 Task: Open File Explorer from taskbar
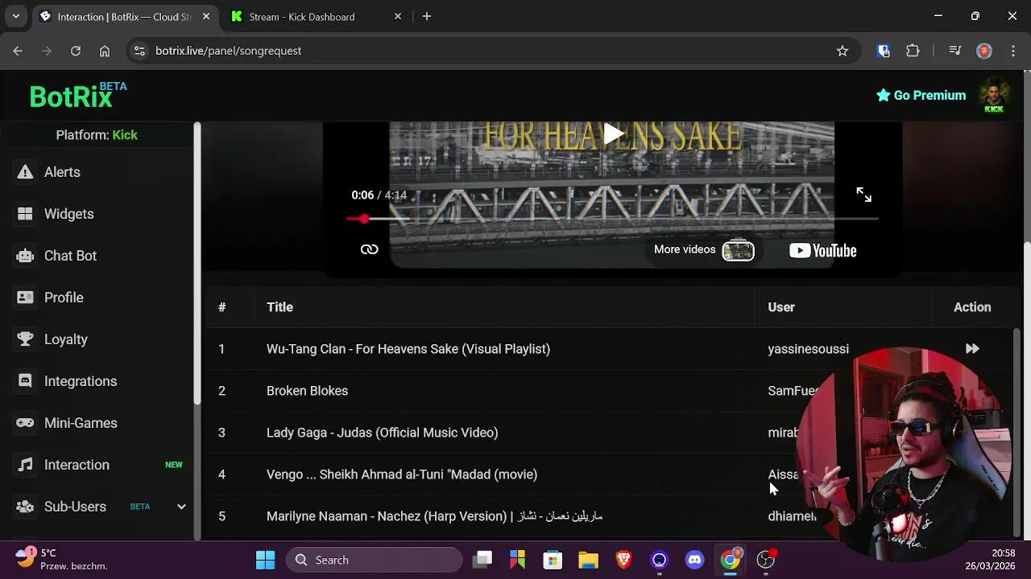click(x=588, y=560)
